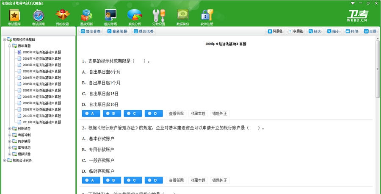Click 错题纠正 under question 2
The image size is (381, 194).
[220, 180]
